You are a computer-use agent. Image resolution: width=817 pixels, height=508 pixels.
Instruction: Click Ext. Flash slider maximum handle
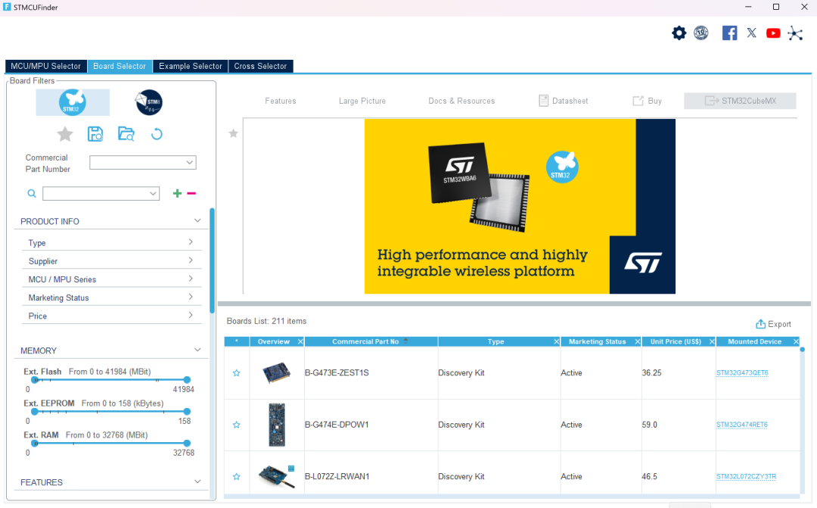187,380
